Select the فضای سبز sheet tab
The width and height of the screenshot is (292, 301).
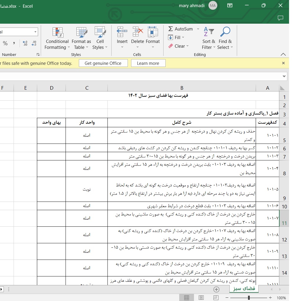pos(244,289)
